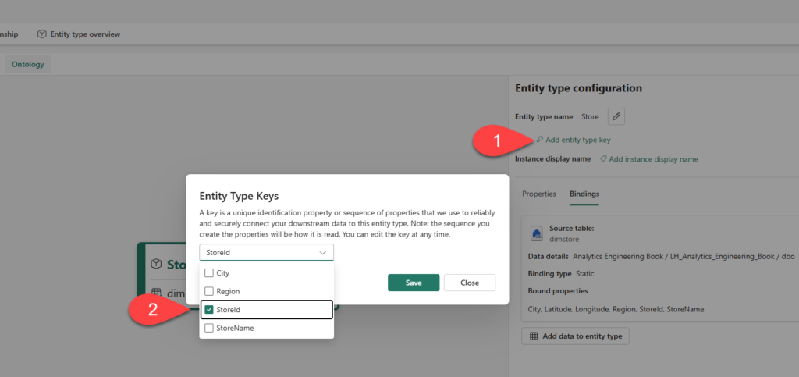Click the cube icon on Store entity card
This screenshot has height=377, width=799.
click(156, 265)
